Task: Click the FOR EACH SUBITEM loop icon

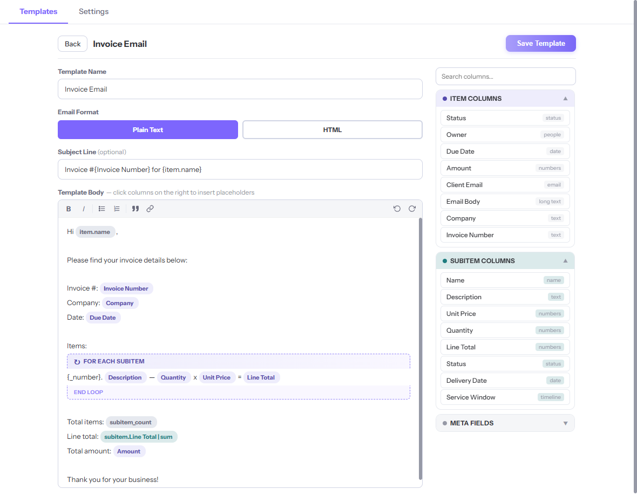Action: point(77,362)
